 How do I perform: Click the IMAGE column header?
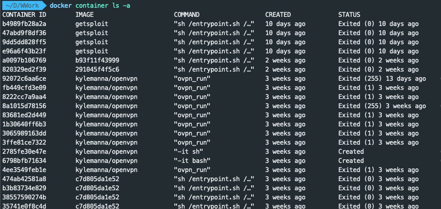[x=84, y=15]
